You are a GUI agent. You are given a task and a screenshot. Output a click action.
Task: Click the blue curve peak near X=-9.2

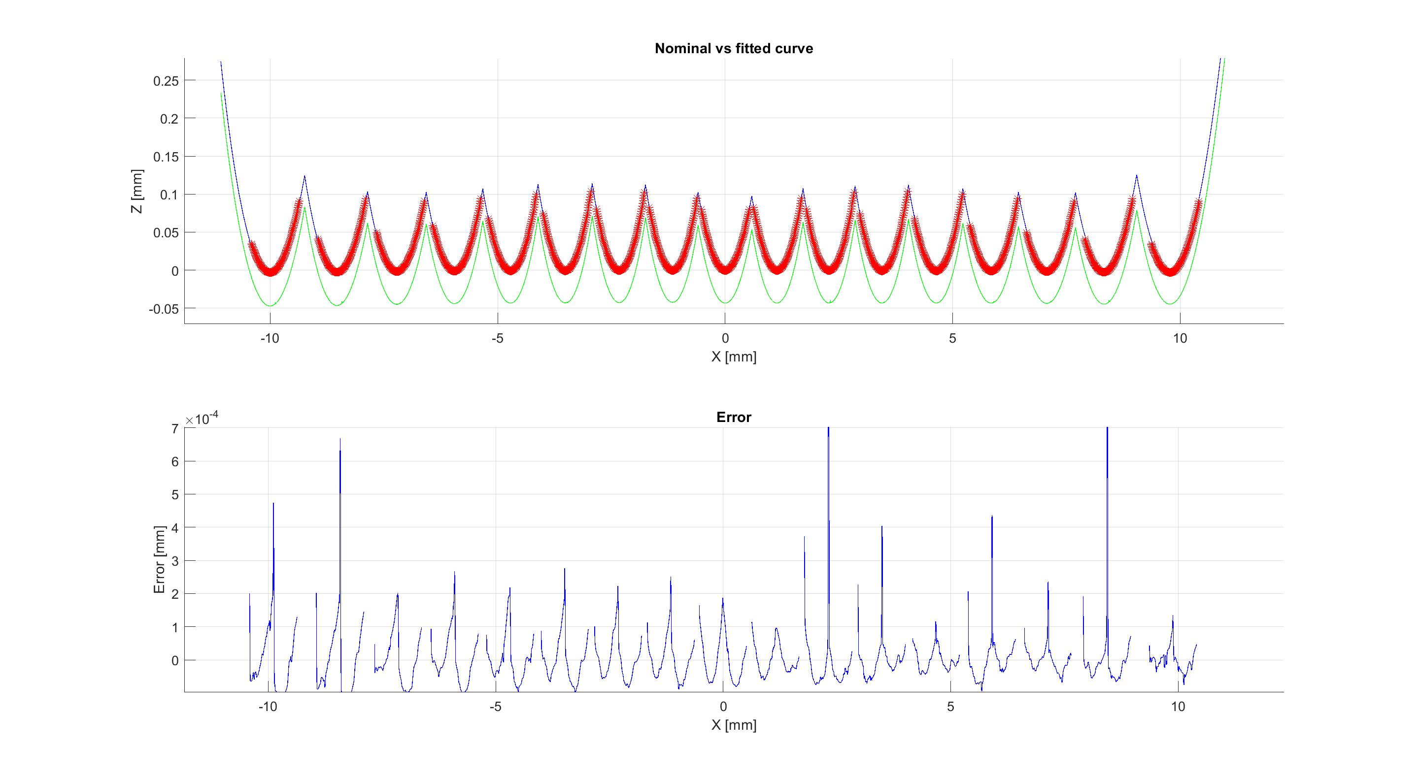click(304, 176)
